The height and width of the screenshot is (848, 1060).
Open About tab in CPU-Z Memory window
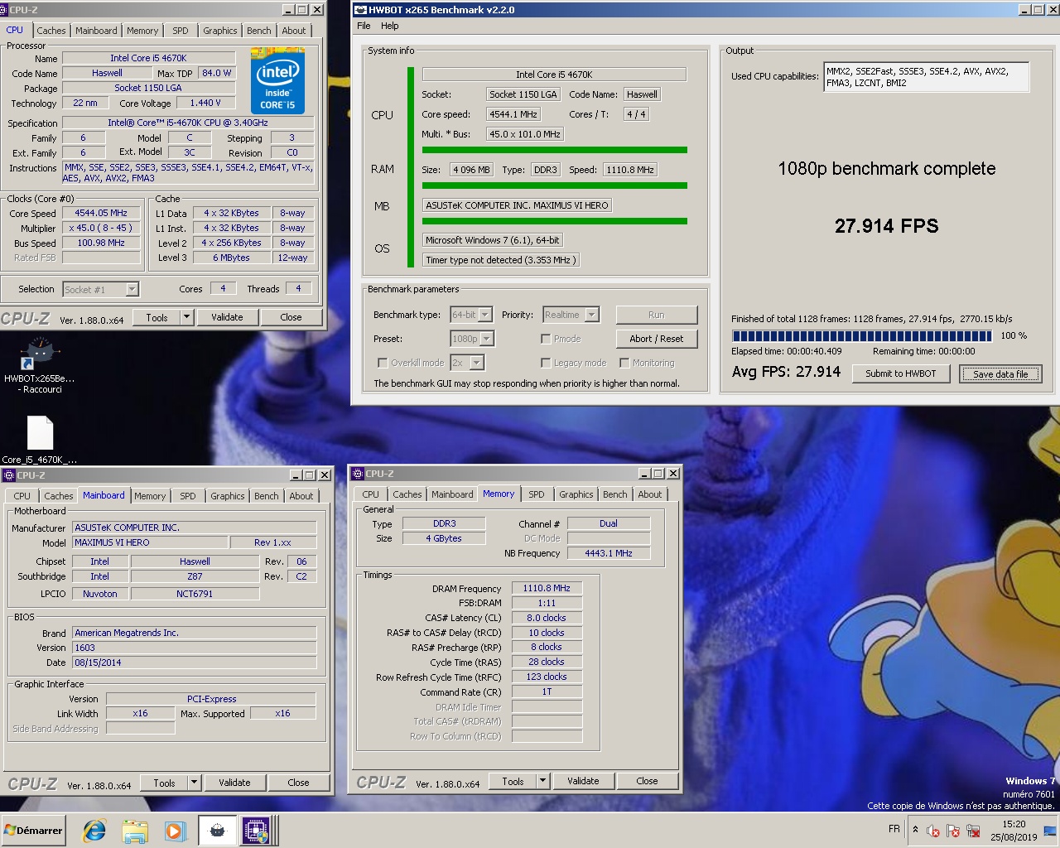click(x=650, y=494)
